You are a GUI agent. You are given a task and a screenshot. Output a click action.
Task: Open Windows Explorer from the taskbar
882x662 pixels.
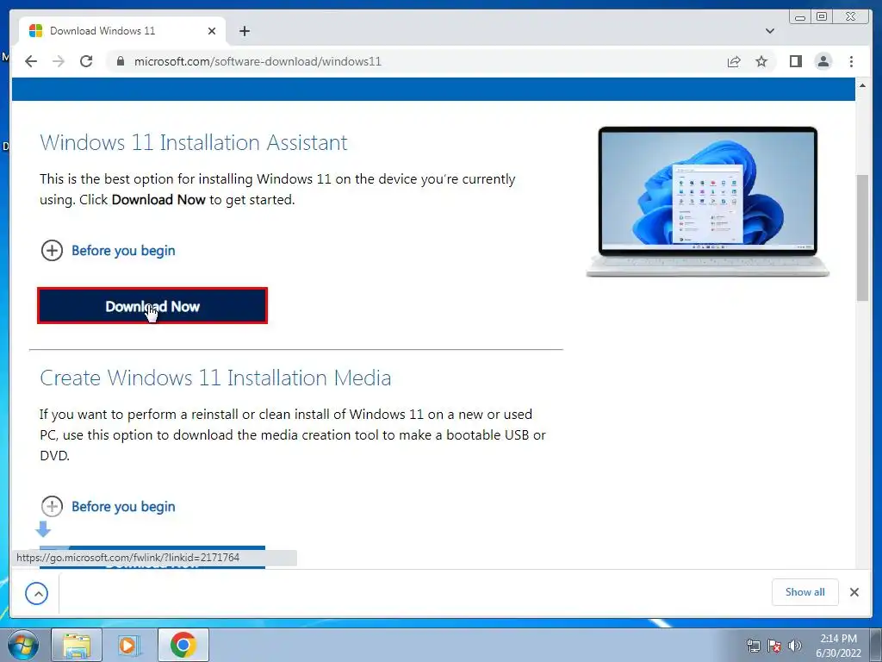pos(77,645)
